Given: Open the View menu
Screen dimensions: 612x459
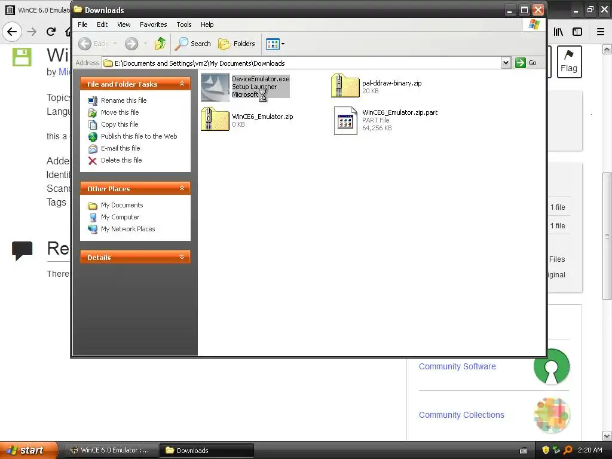Looking at the screenshot, I should click(124, 25).
